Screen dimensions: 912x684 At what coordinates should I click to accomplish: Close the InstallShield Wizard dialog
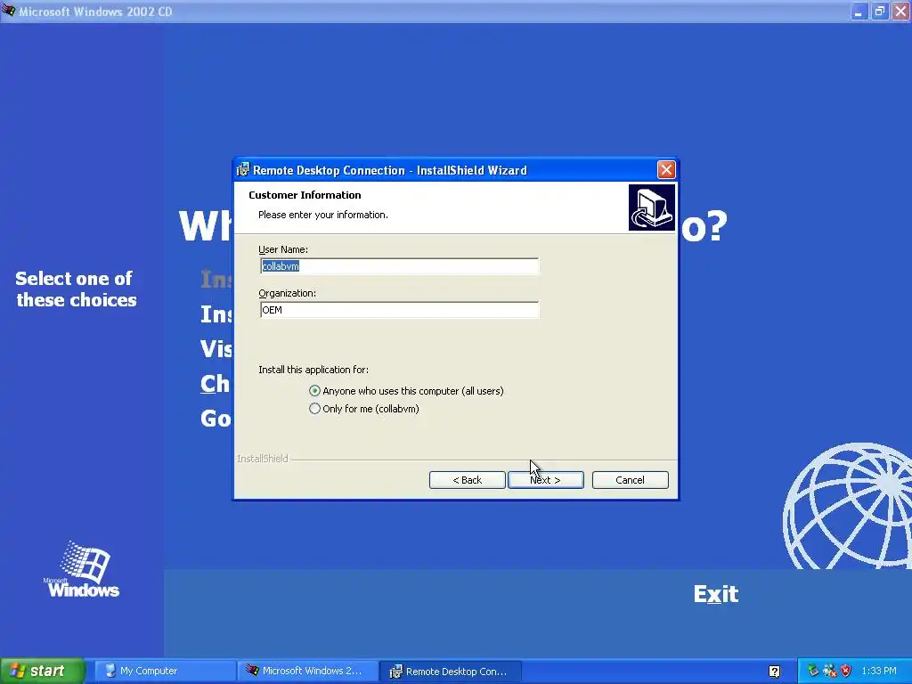pyautogui.click(x=666, y=170)
